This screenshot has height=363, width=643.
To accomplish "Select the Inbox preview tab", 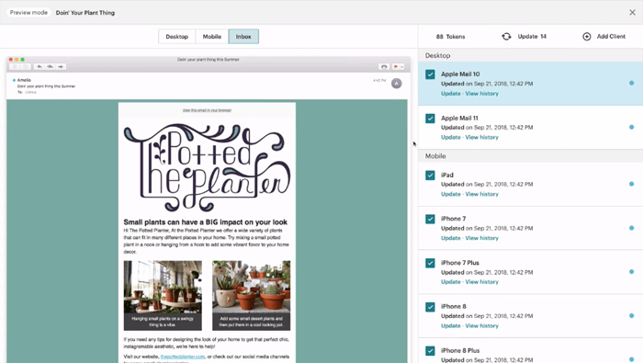I will tap(243, 37).
